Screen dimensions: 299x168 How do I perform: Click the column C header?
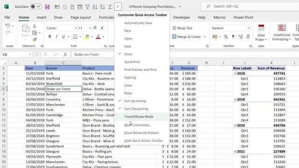click(64, 63)
